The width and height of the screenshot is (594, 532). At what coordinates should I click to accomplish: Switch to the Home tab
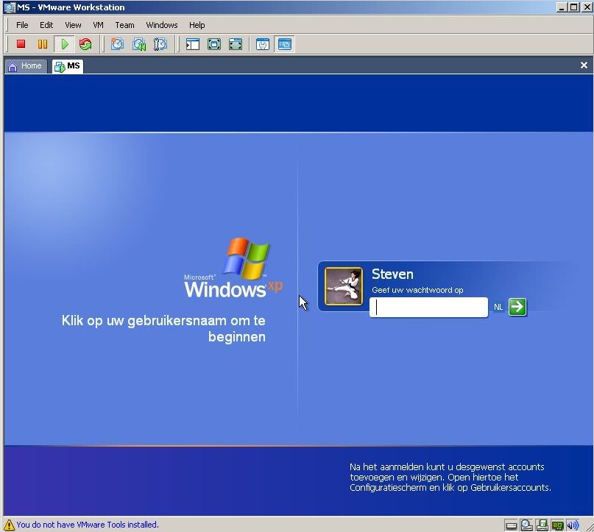[26, 65]
